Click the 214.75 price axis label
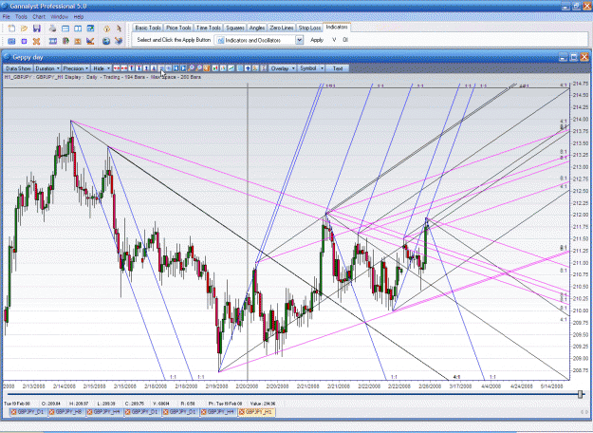This screenshot has width=593, height=433. pyautogui.click(x=581, y=84)
